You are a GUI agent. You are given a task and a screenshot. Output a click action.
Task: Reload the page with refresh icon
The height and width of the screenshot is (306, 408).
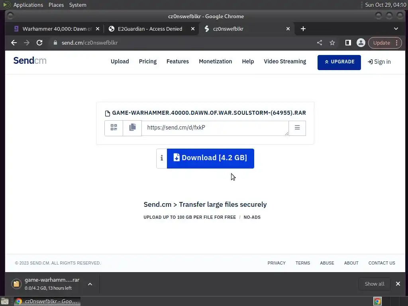pos(39,43)
